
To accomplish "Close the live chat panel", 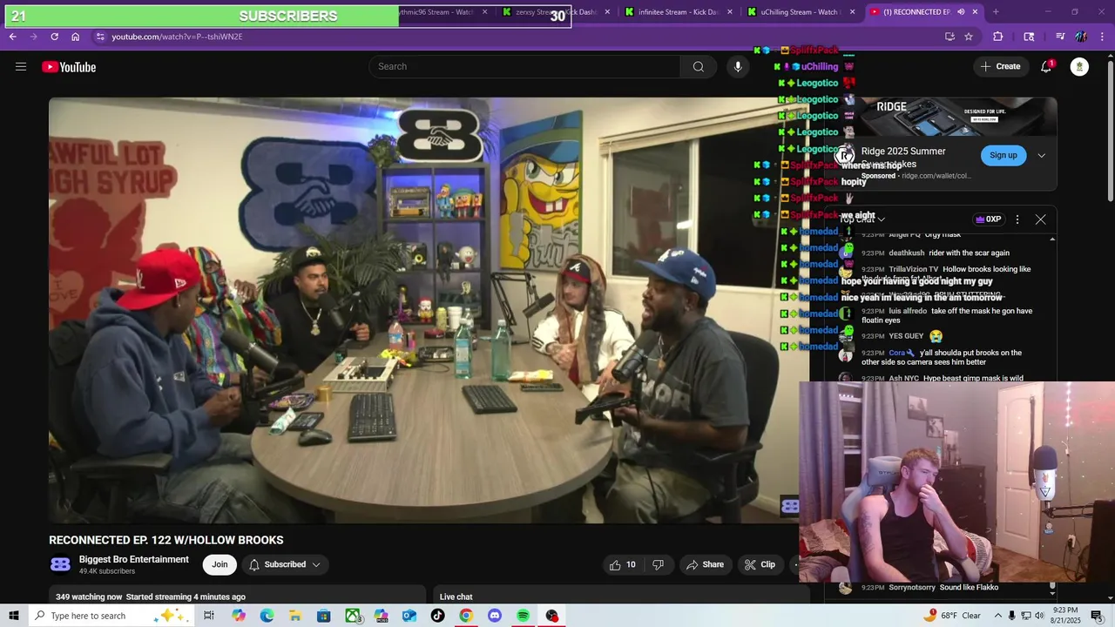I will [1040, 219].
